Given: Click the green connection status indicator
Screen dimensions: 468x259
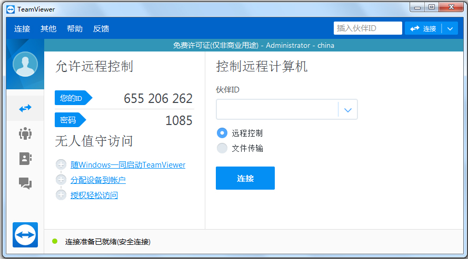Looking at the screenshot, I should click(55, 241).
